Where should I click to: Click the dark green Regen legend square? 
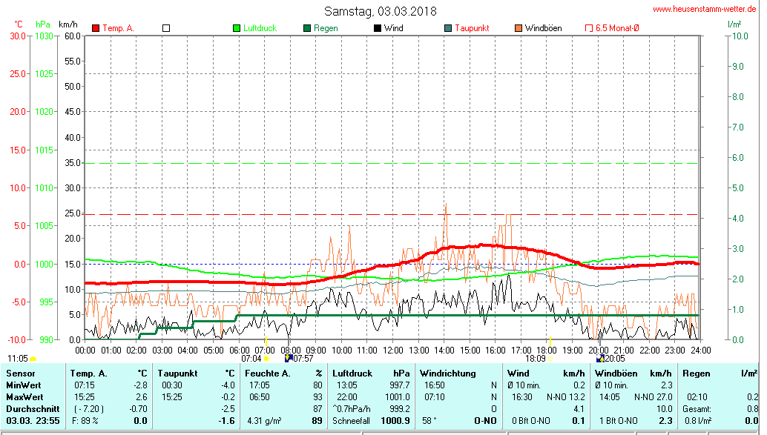pyautogui.click(x=307, y=28)
